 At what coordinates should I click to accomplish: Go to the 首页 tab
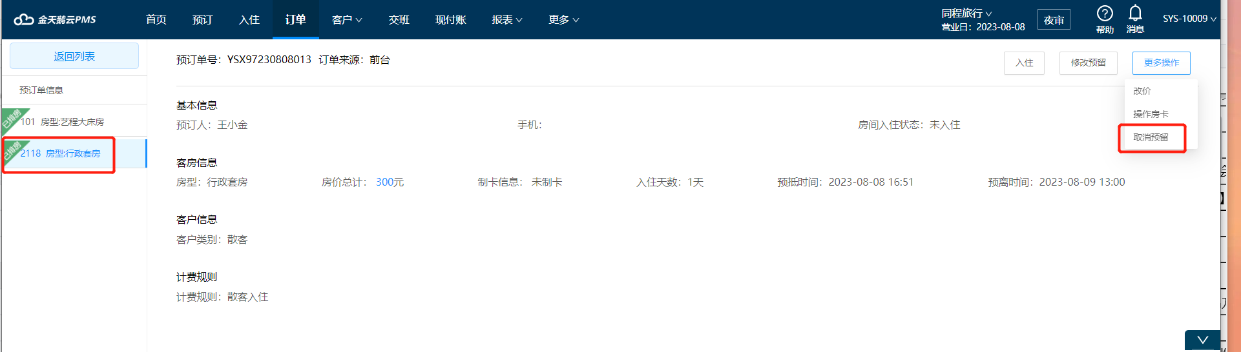[x=156, y=19]
